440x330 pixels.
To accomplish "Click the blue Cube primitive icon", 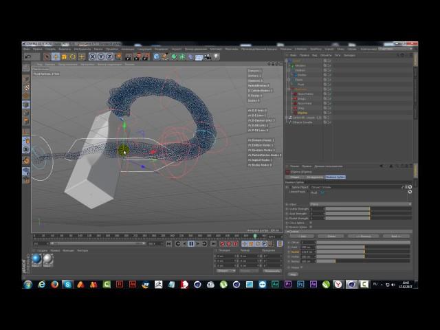I will [156, 57].
